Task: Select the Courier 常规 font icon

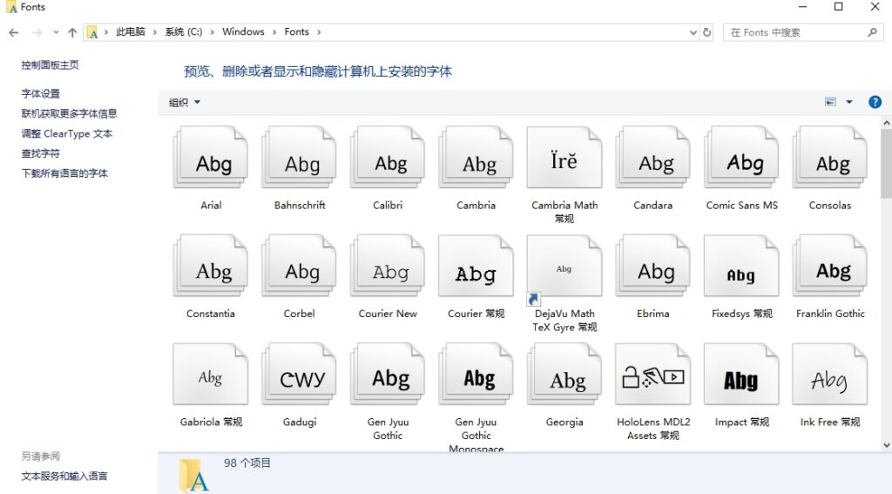Action: click(476, 266)
